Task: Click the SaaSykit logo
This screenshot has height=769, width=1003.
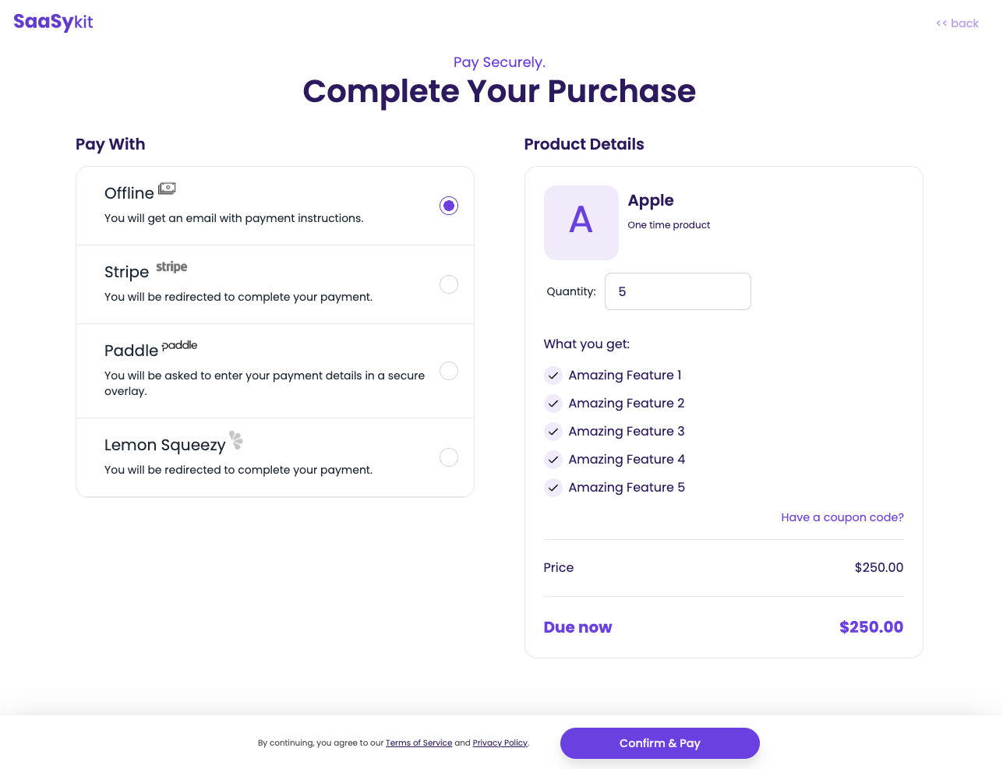Action: (53, 22)
